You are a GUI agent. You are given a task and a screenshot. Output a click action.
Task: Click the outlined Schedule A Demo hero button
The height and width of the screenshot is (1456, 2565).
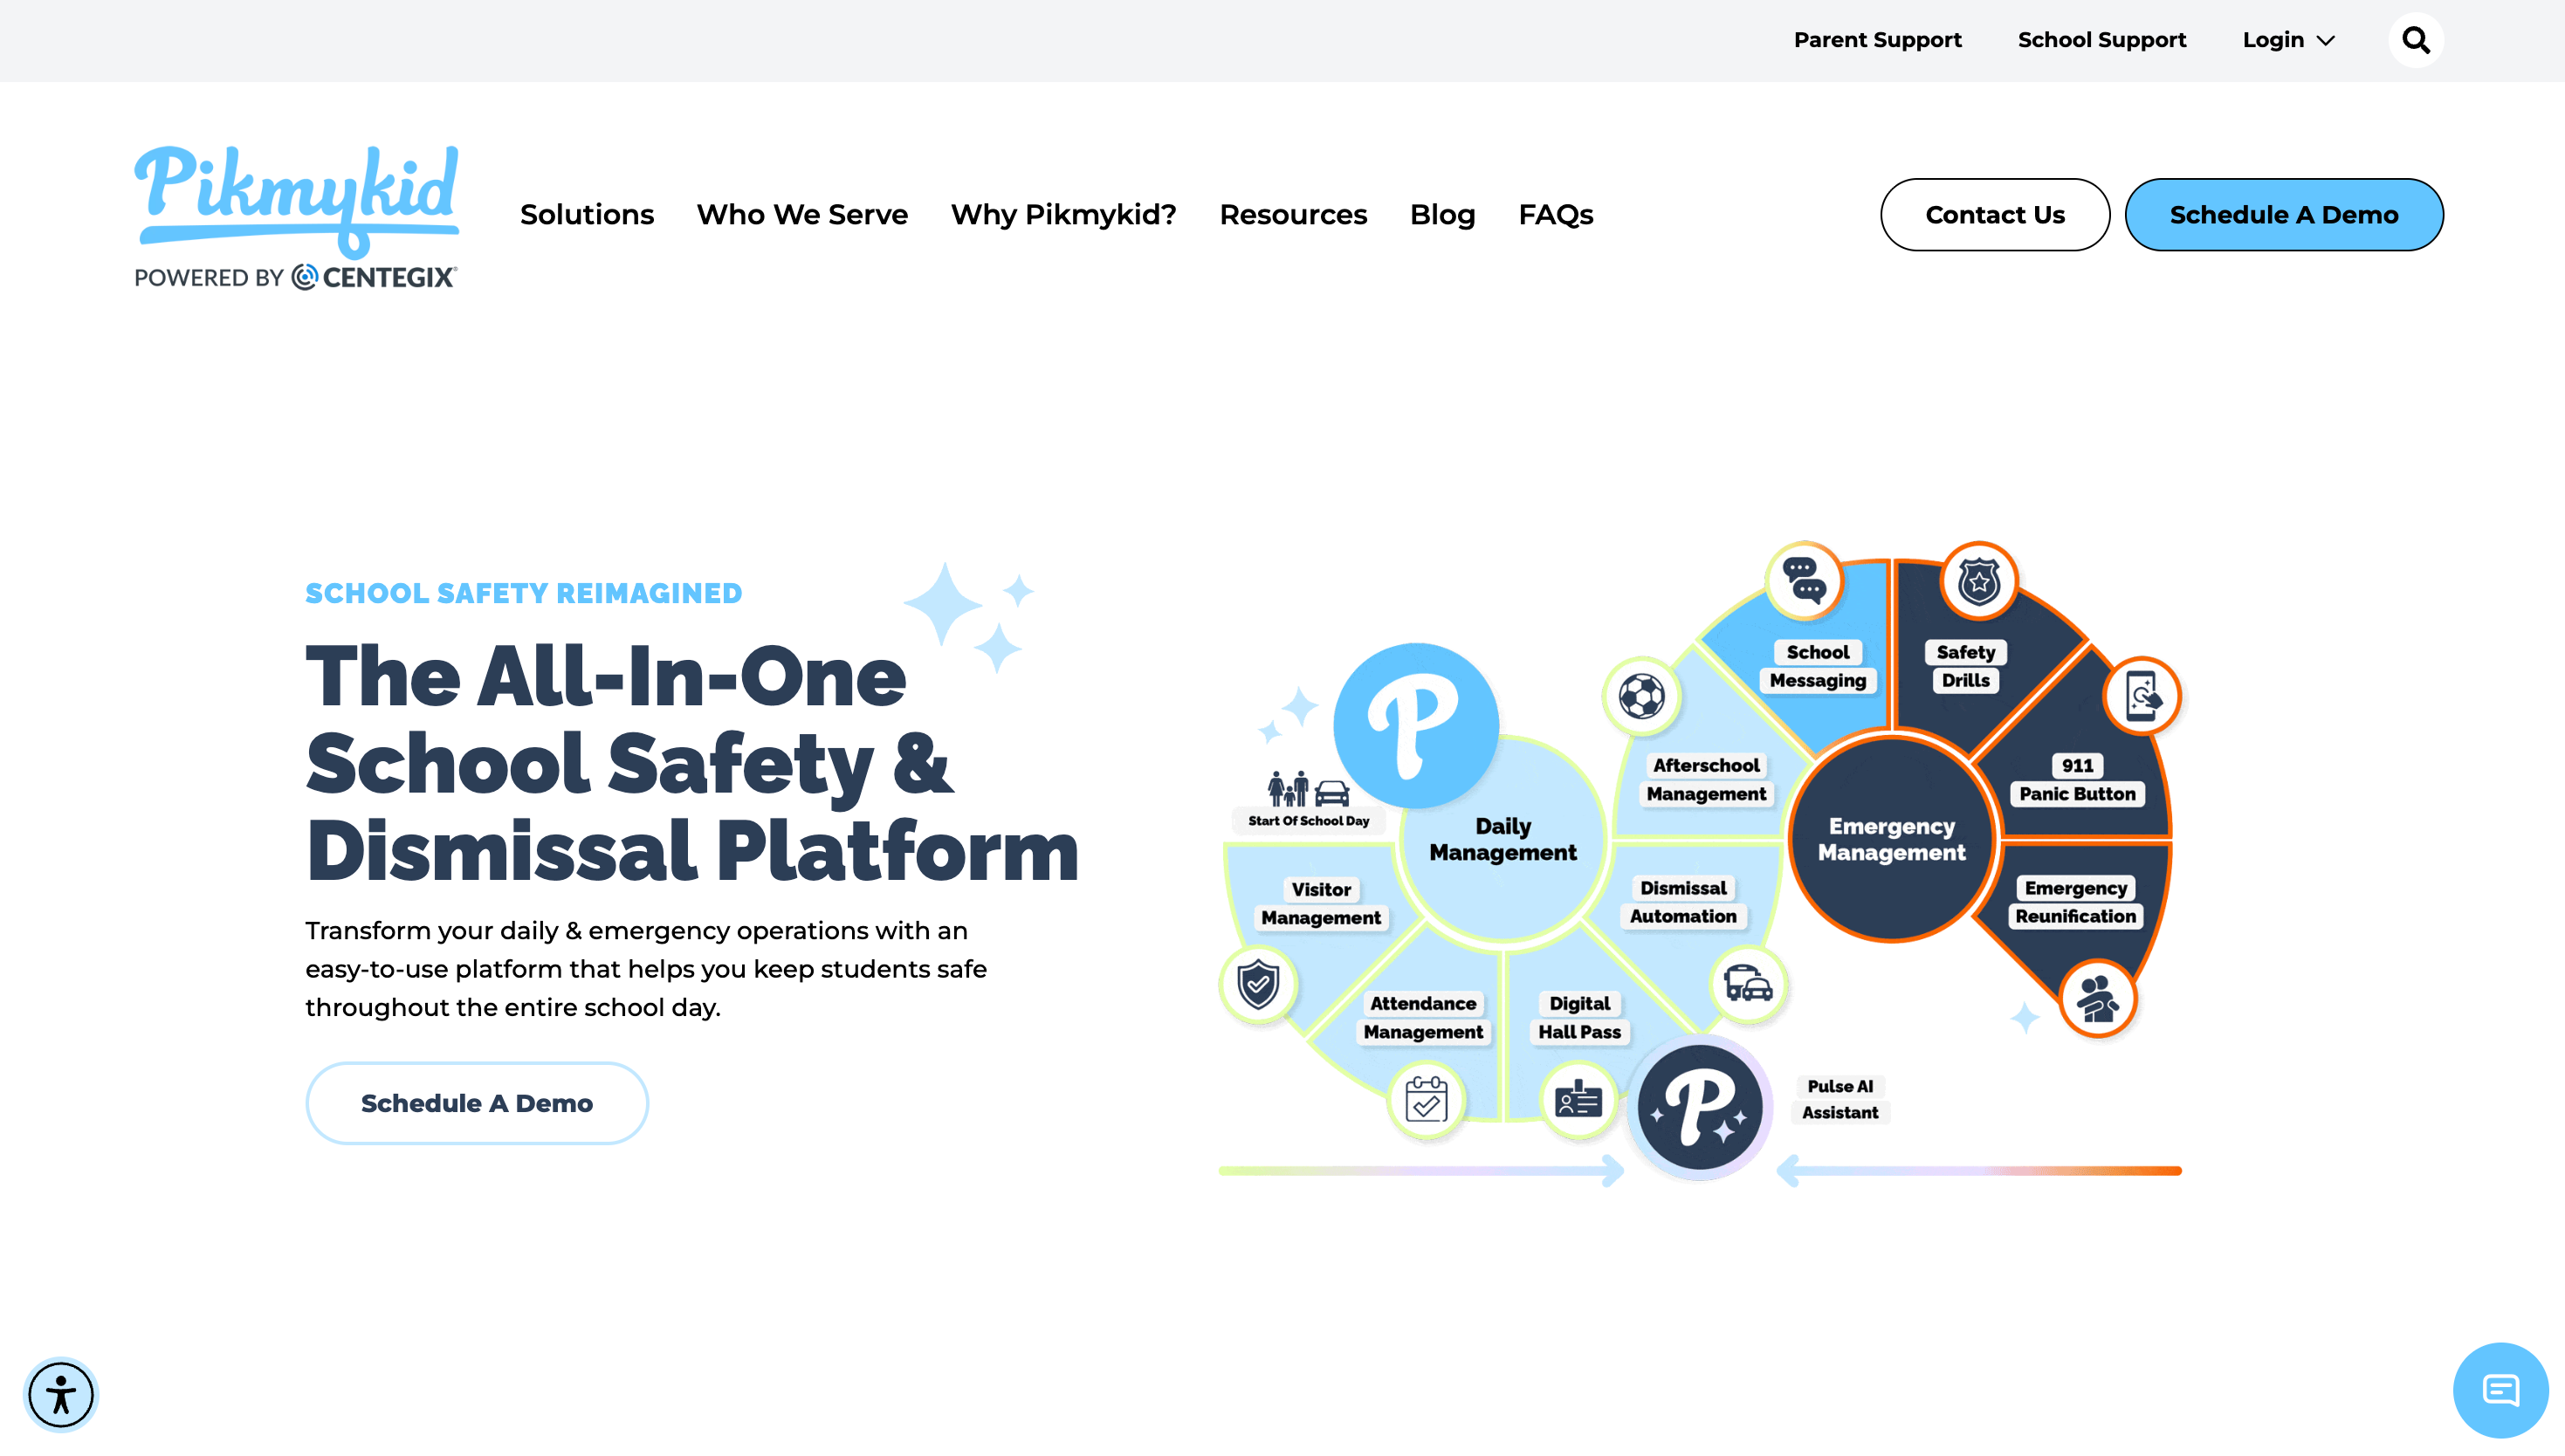(x=477, y=1103)
